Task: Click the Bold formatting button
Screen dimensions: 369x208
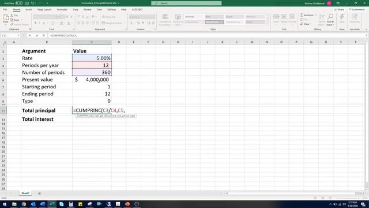Action: pos(35,23)
